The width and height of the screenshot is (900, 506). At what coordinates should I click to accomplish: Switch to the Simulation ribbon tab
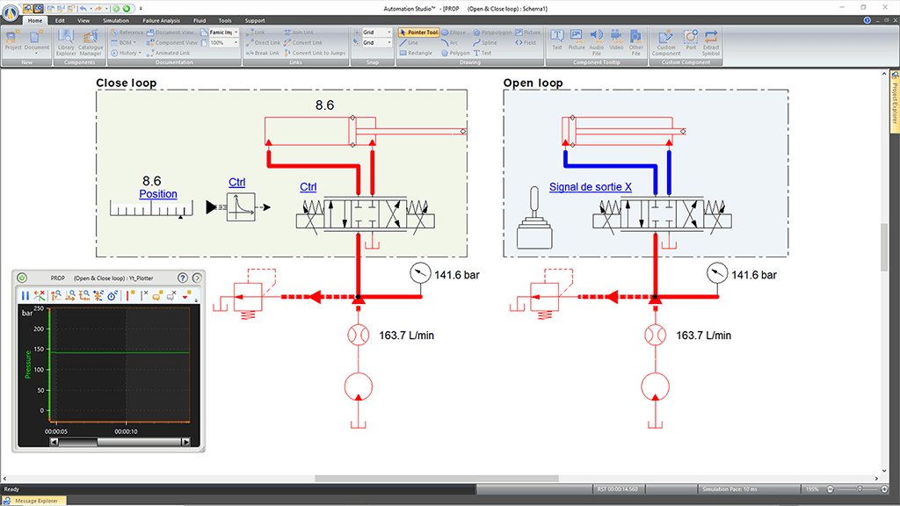pyautogui.click(x=115, y=19)
